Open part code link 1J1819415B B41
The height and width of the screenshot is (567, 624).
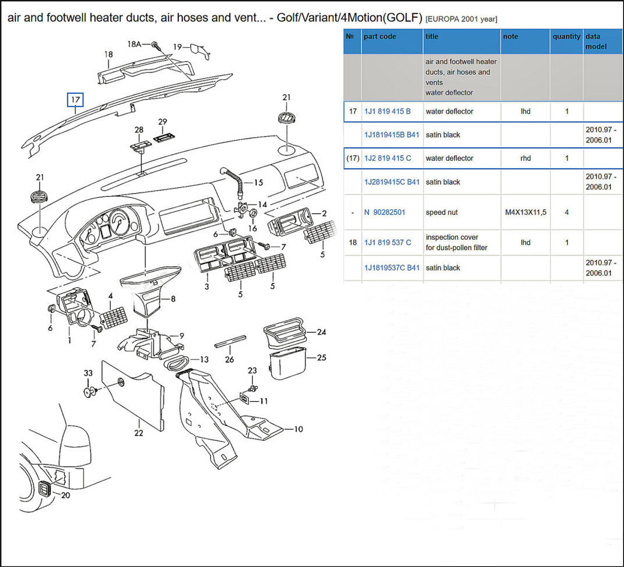391,135
